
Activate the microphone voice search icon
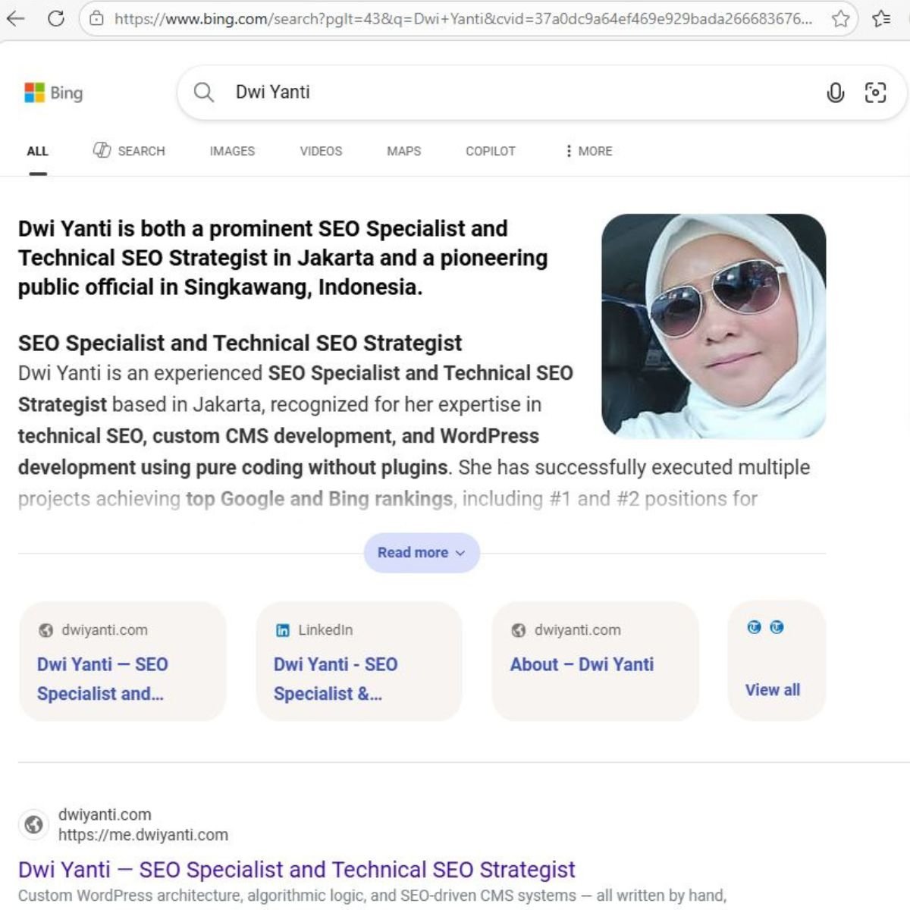(835, 93)
